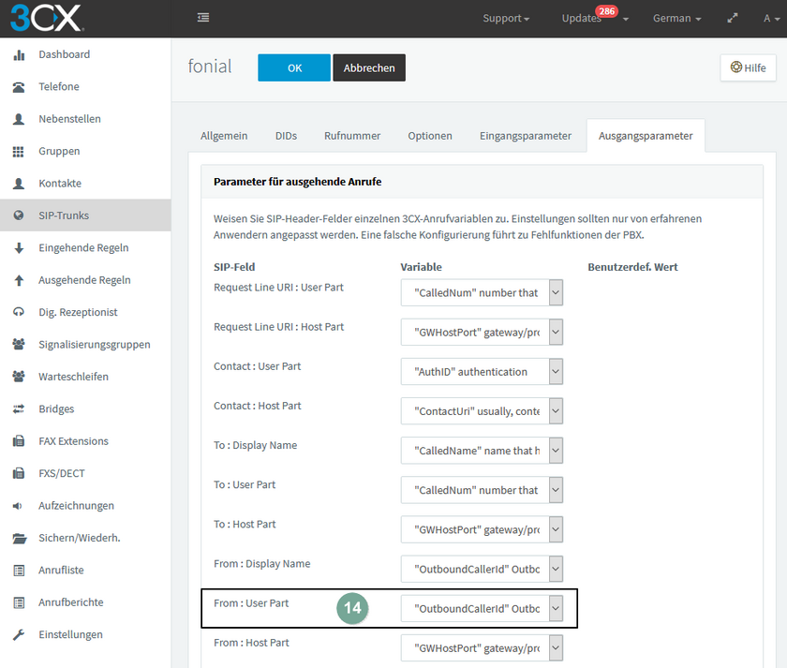This screenshot has width=787, height=668.
Task: Click the Eingehende Regeln down arrow icon
Action: pos(19,248)
